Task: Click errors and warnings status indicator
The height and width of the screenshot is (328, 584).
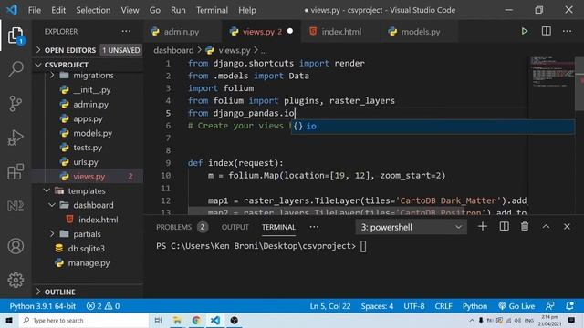Action: [x=103, y=306]
